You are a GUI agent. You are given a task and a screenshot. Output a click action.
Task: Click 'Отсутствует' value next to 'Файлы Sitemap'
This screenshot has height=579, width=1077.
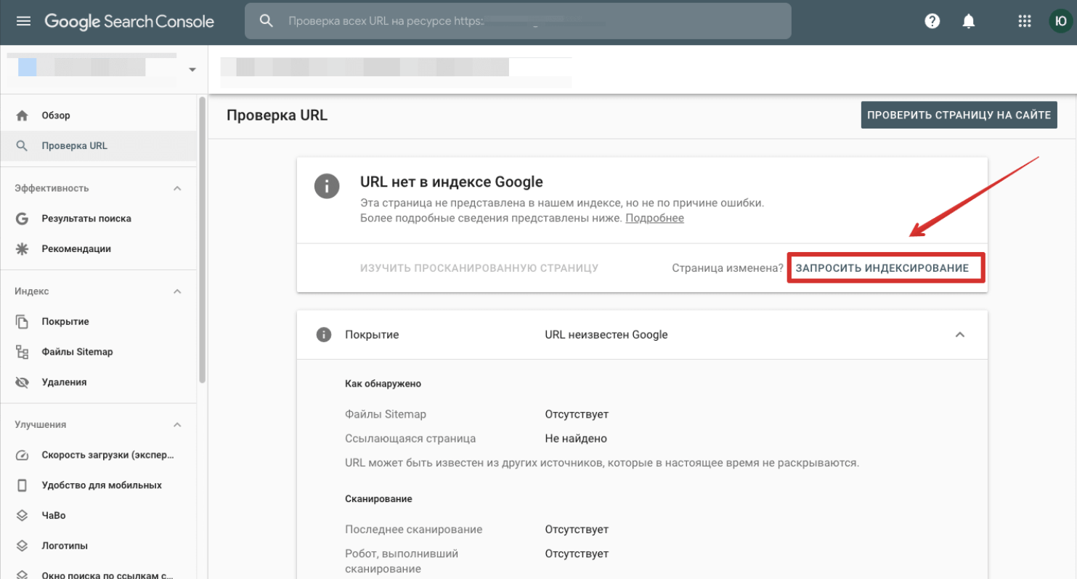[x=577, y=414]
